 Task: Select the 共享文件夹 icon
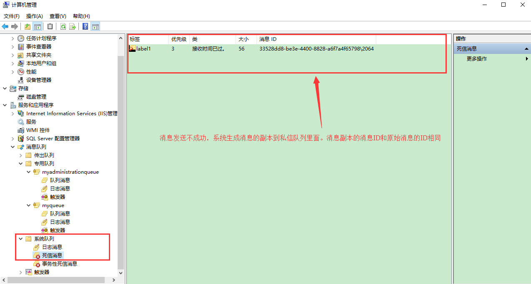[x=21, y=55]
